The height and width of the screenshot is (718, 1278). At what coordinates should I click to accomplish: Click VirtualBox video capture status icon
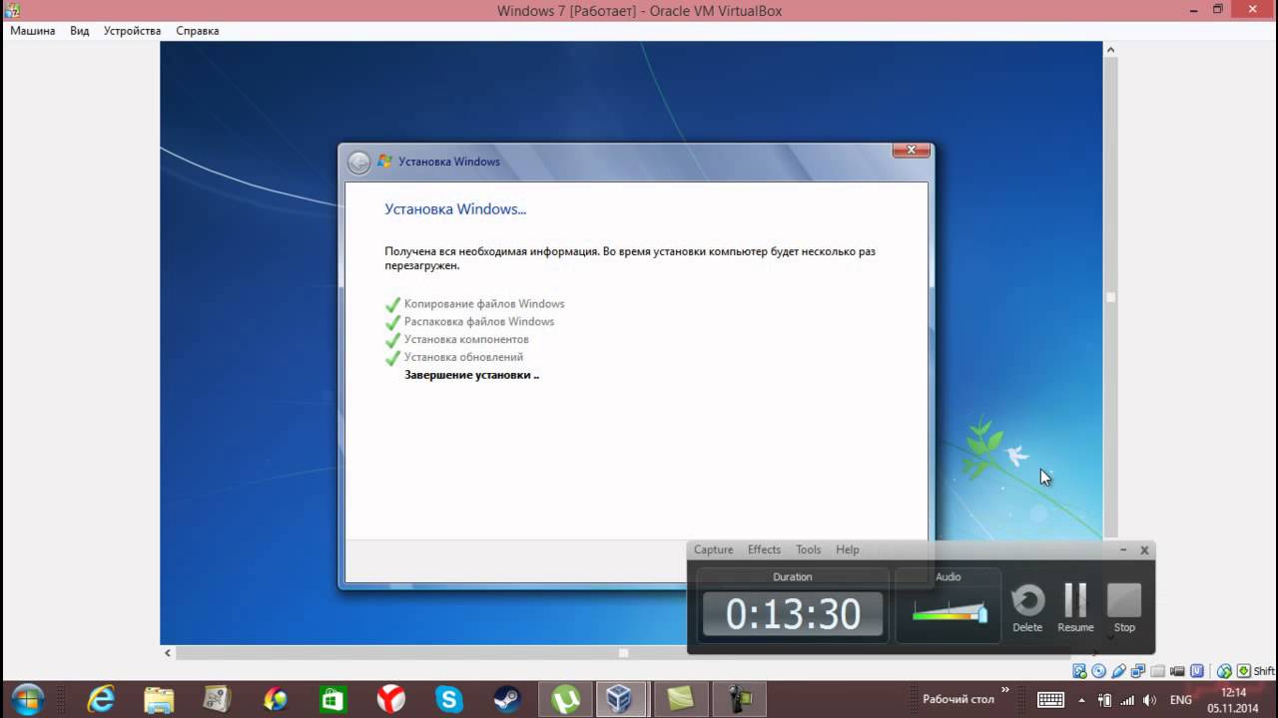(x=1177, y=671)
